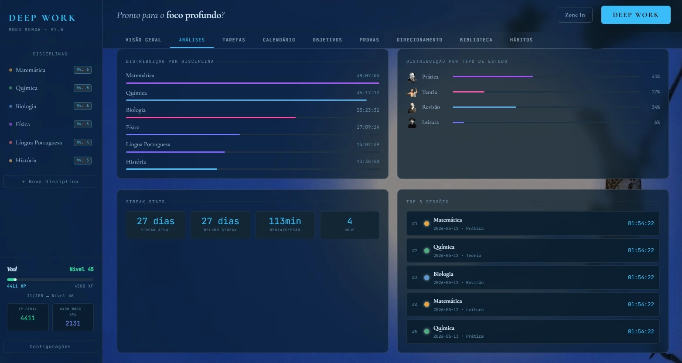The width and height of the screenshot is (682, 363).
Task: Click the Zone In button
Action: 575,15
